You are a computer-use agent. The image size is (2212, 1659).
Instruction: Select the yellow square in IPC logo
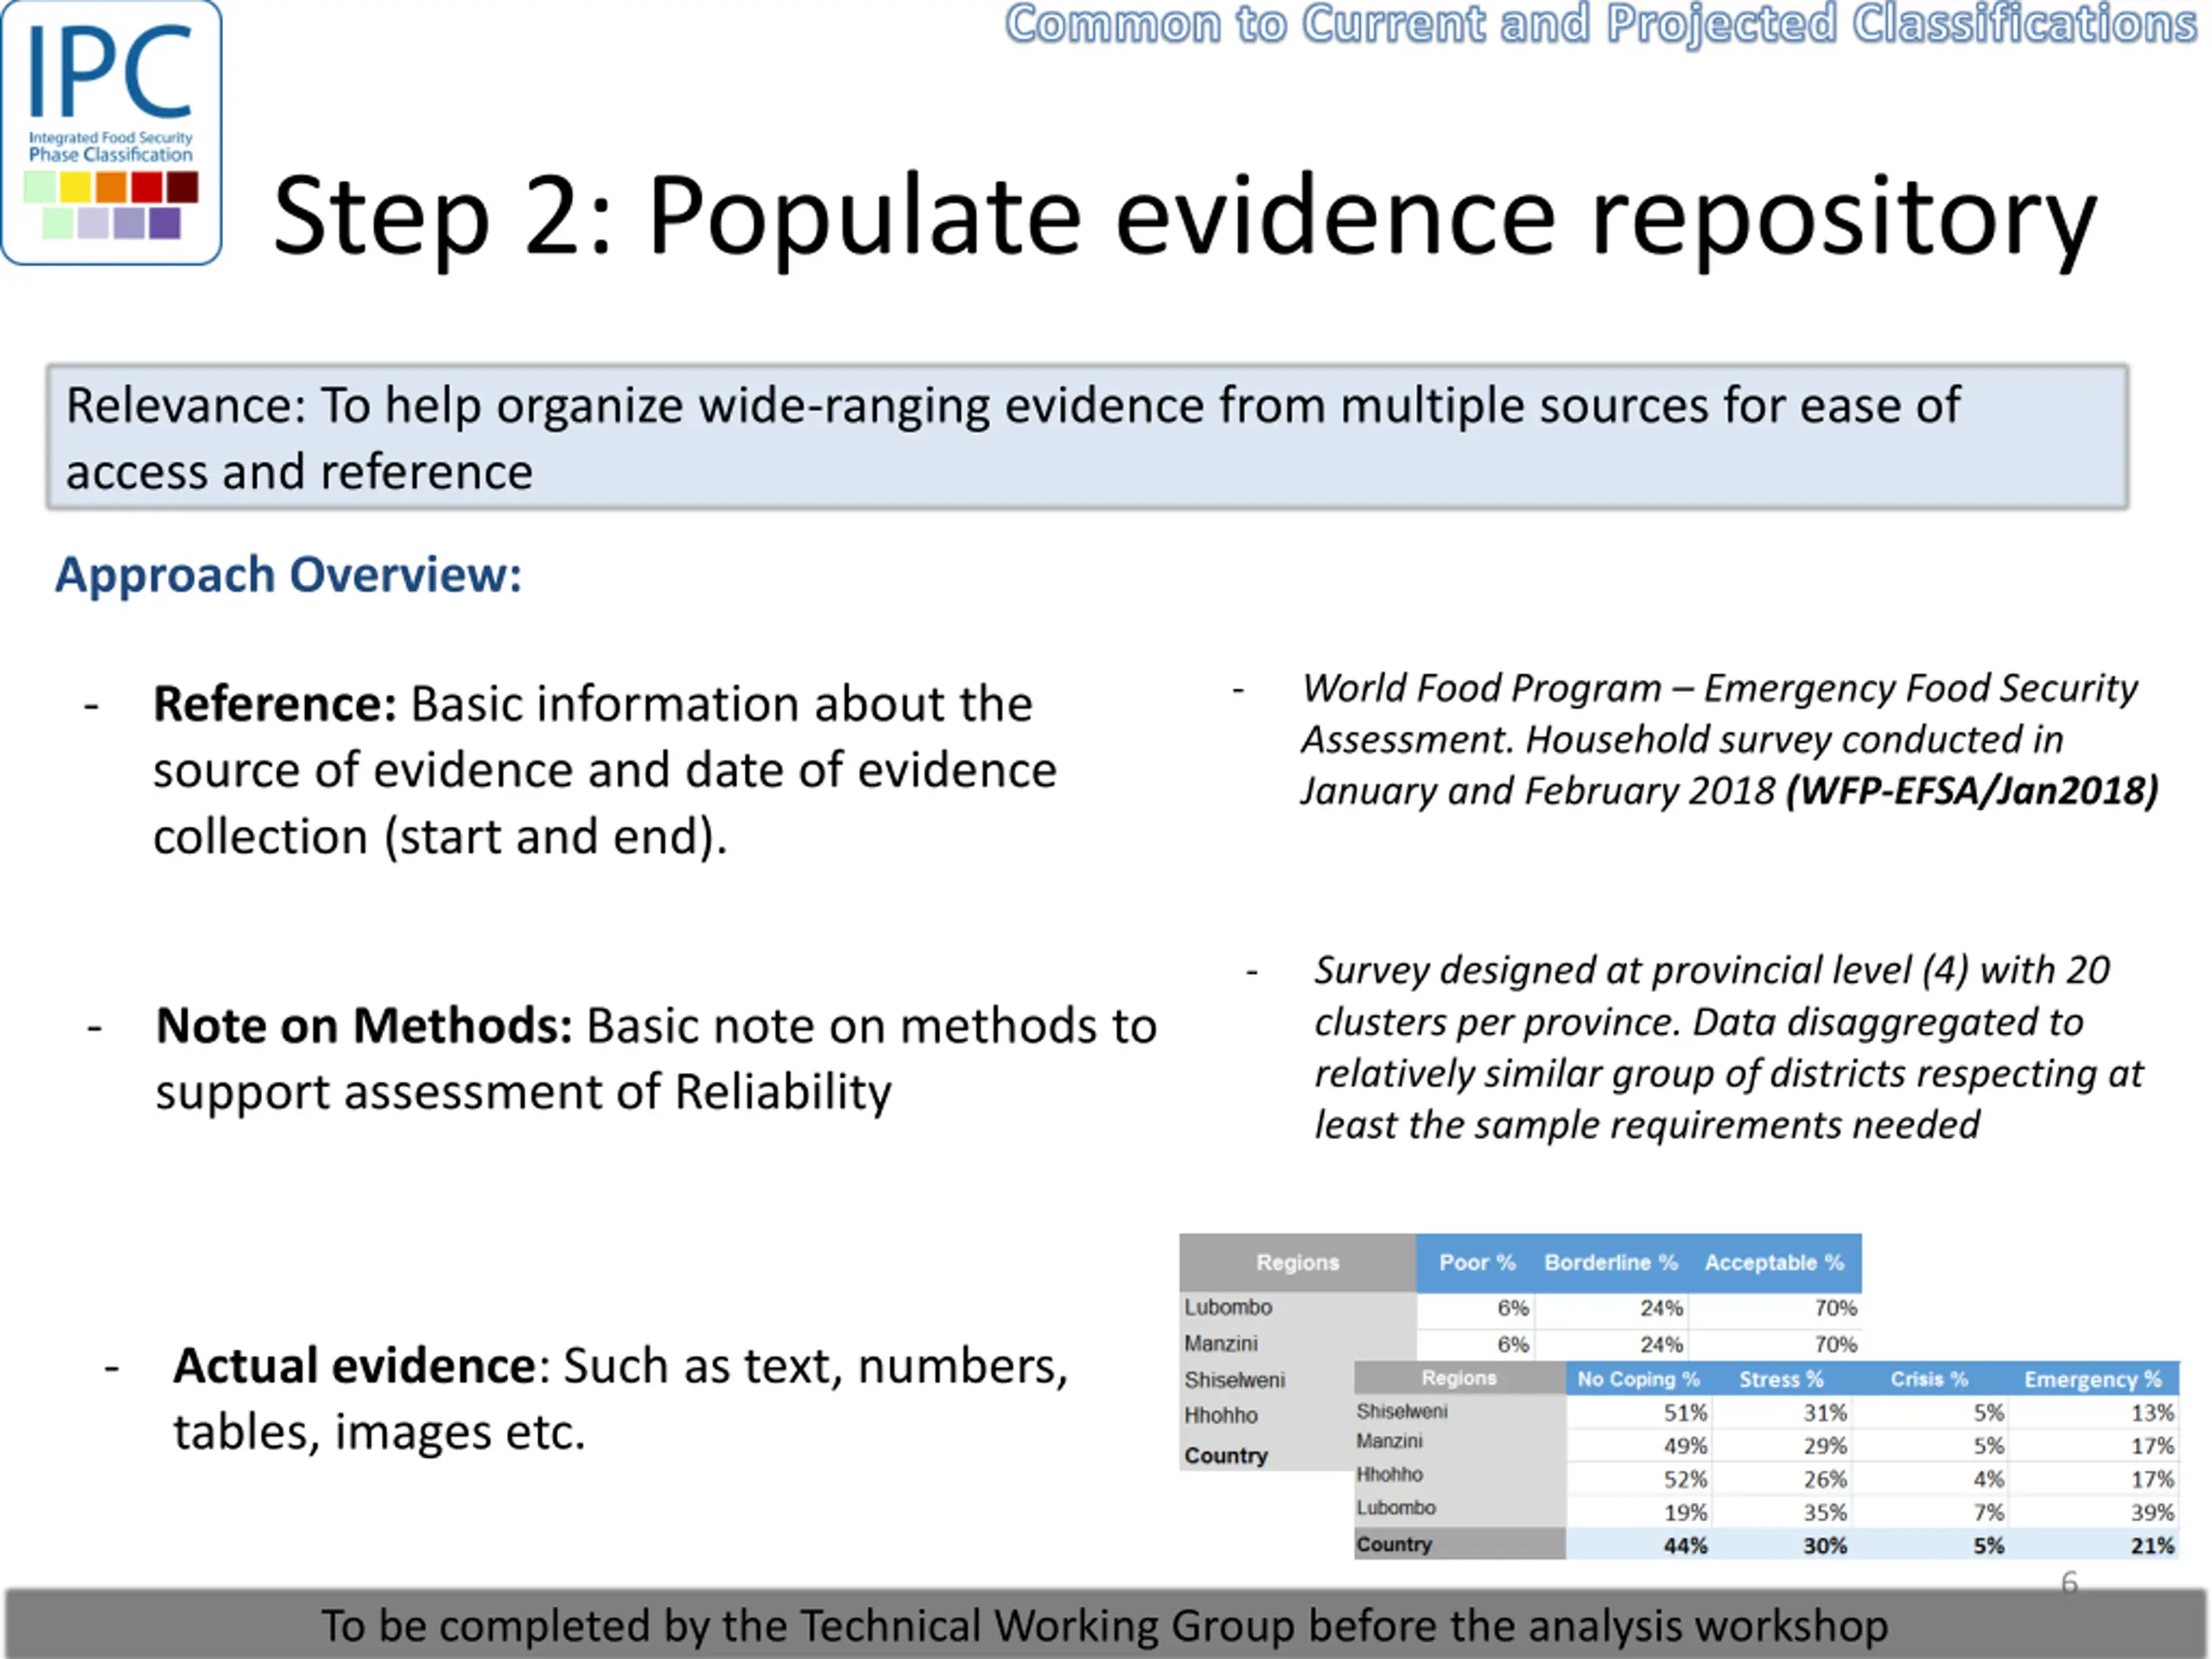coord(75,187)
